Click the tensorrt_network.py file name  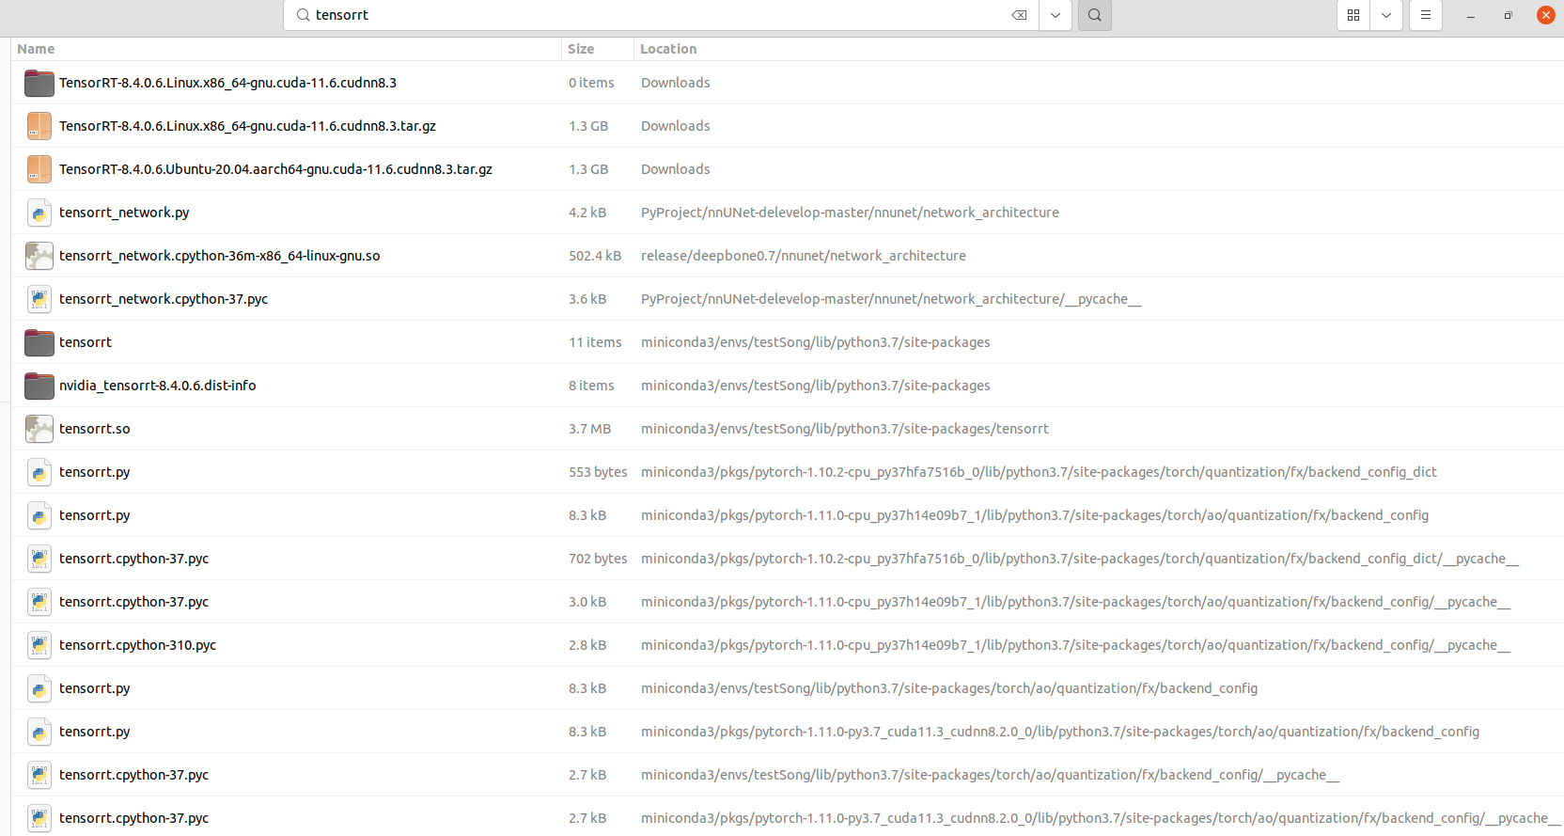point(124,213)
